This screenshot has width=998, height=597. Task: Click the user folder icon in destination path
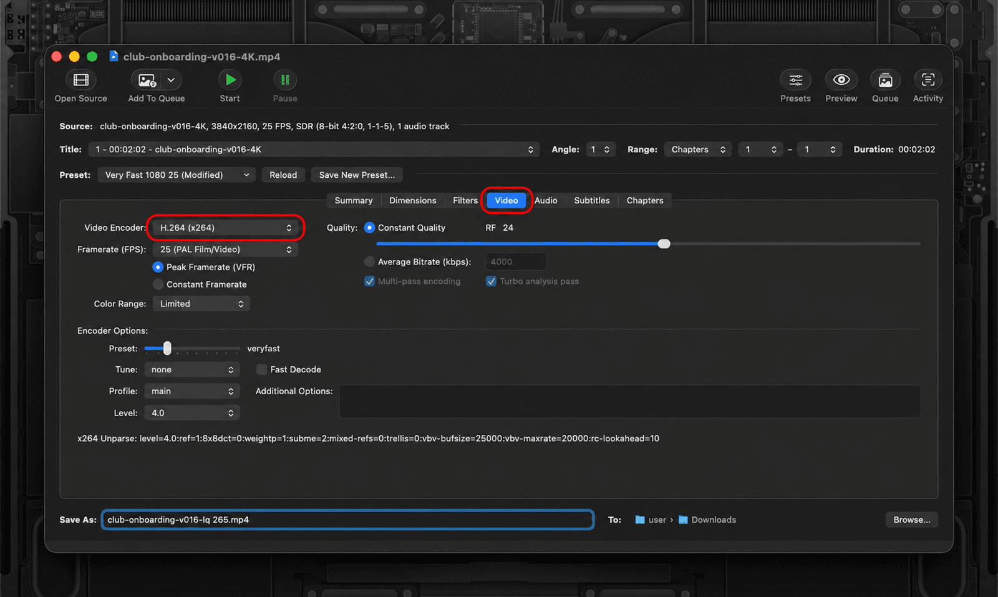(640, 520)
